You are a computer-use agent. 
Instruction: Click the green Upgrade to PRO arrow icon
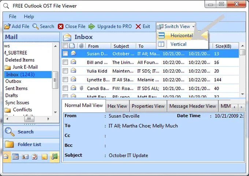pos(92,26)
